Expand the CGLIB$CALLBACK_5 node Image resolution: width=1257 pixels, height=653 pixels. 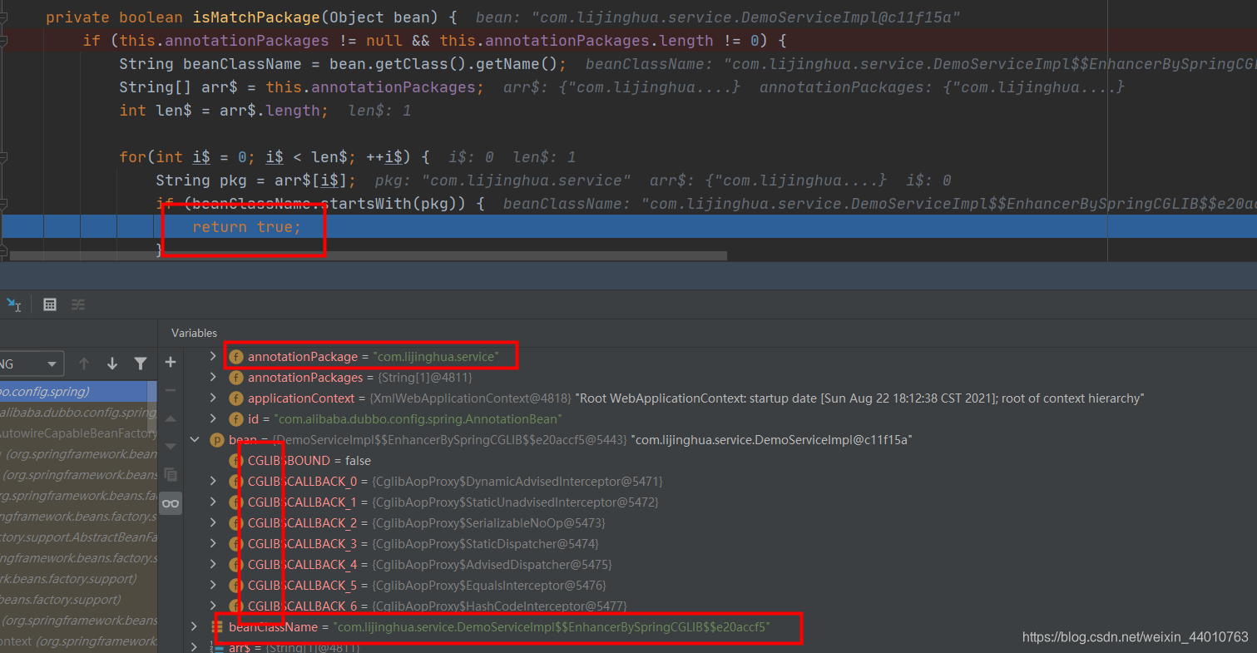[213, 585]
